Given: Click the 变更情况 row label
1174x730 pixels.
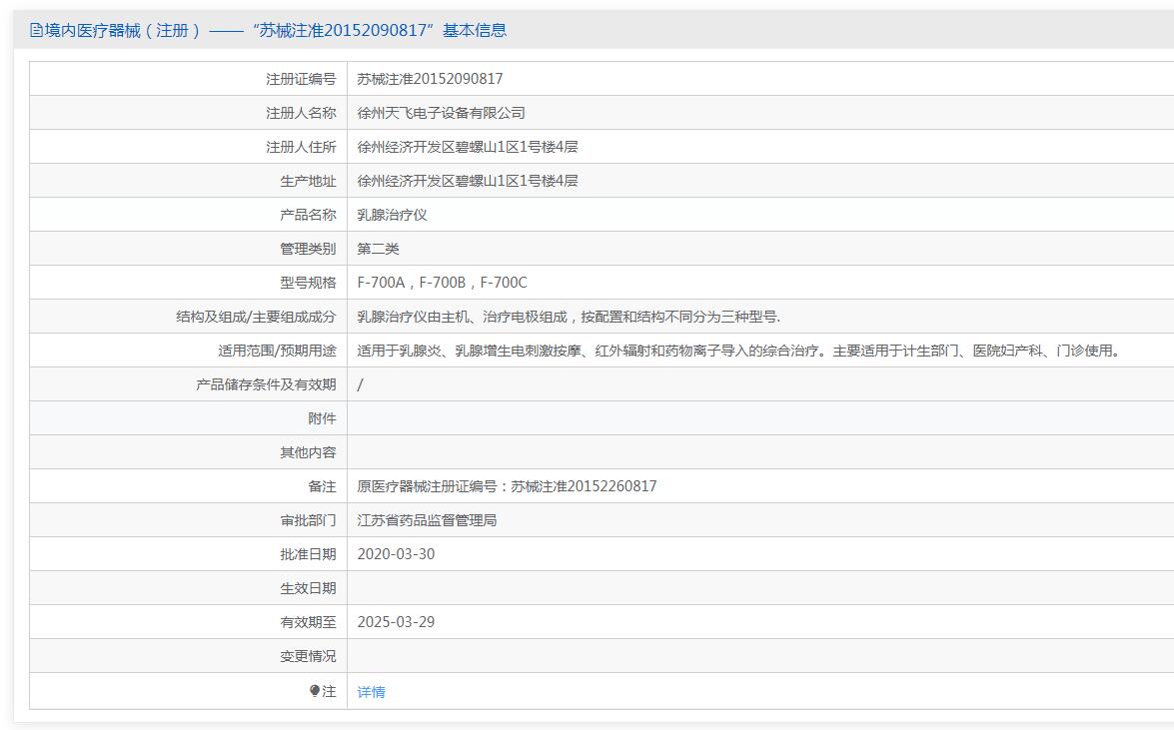Looking at the screenshot, I should (308, 656).
